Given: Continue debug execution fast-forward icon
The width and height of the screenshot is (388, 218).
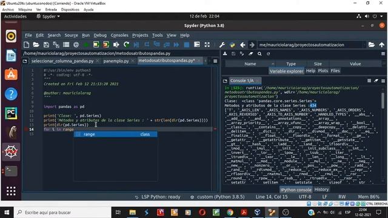Looking at the screenshot, I should (176, 45).
